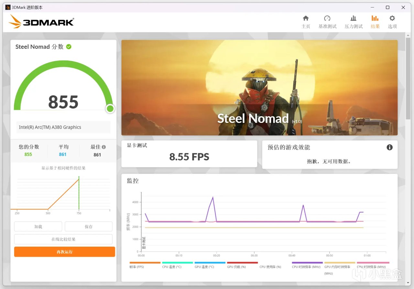Open 在线比较结果 online comparison

tap(63, 239)
